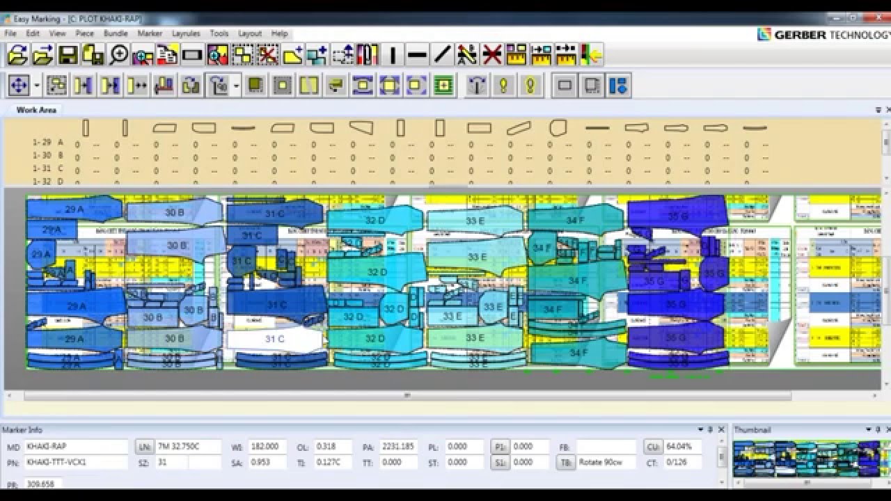The width and height of the screenshot is (891, 501).
Task: Toggle the rectangle with shadow toolbar button
Action: (x=592, y=86)
